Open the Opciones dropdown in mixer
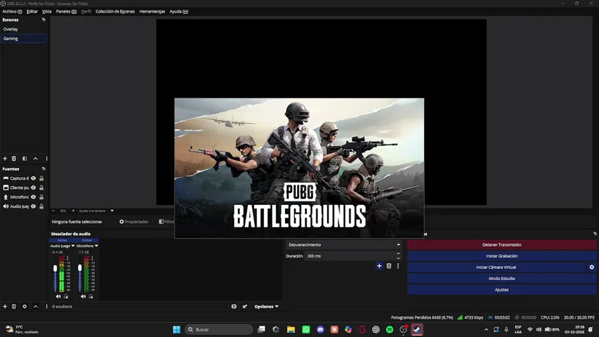The width and height of the screenshot is (599, 337). point(266,306)
